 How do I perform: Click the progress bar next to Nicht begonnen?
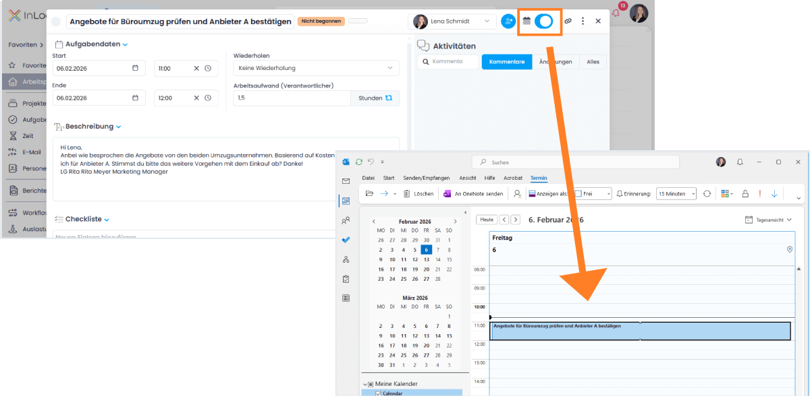pyautogui.click(x=358, y=21)
